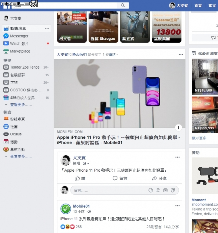218x233 pixels.
Task: View 猛獸集團 story card
Action: [167, 27]
